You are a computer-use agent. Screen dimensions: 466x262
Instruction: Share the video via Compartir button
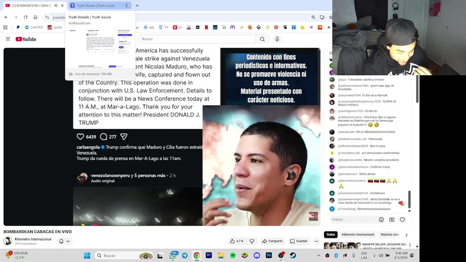pos(272,241)
